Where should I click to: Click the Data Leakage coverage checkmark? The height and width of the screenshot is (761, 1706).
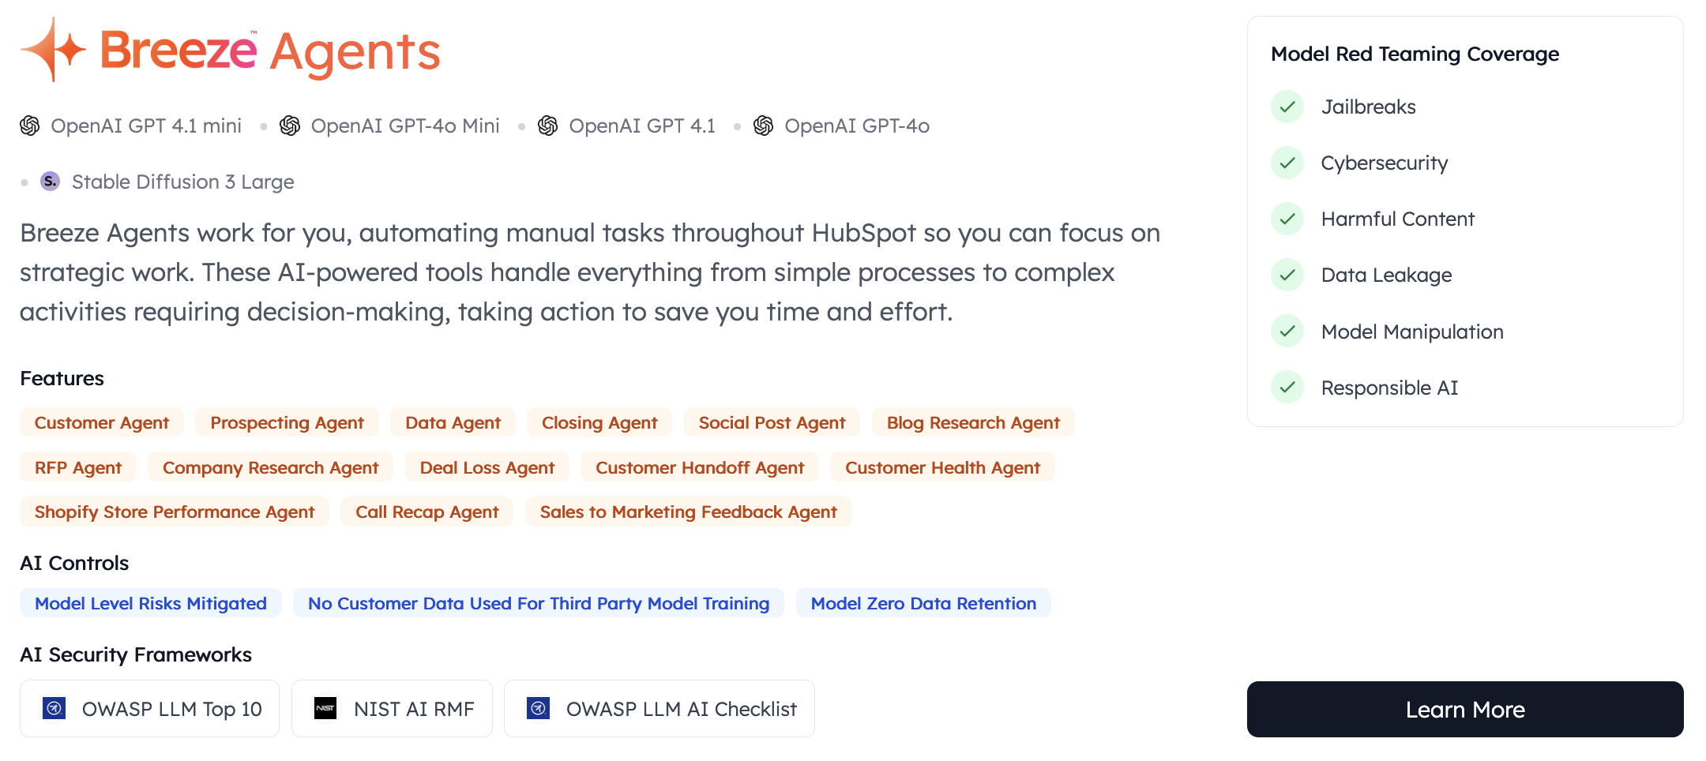(1287, 275)
